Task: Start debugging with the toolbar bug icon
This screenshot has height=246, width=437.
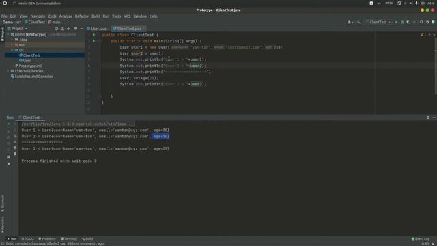Action: (402, 22)
